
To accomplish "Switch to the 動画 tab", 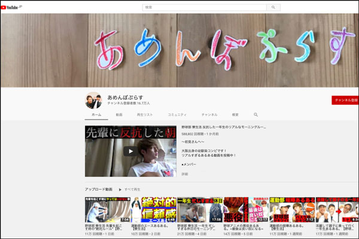I will [119, 114].
